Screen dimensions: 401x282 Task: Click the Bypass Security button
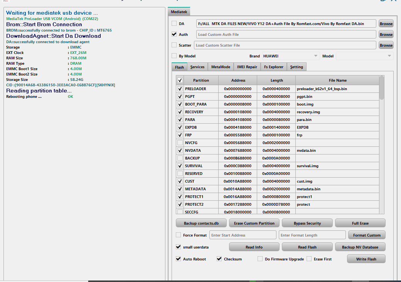307,223
